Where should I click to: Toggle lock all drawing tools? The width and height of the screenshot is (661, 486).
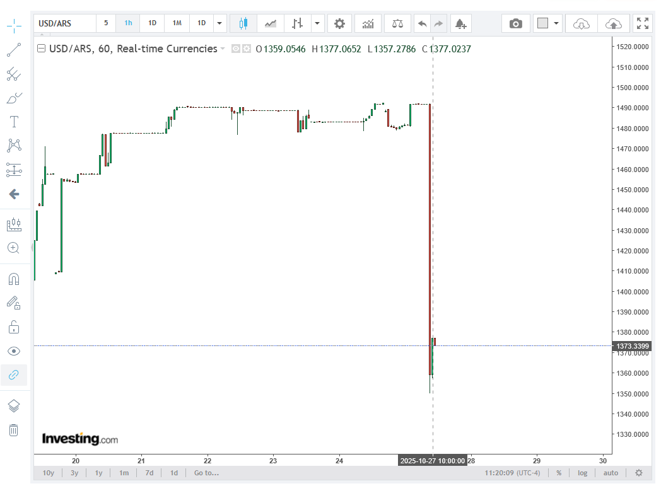[14, 327]
